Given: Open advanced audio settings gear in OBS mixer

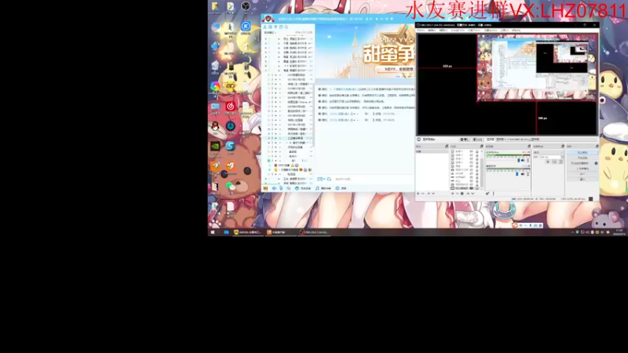Looking at the screenshot, I should pos(487,193).
